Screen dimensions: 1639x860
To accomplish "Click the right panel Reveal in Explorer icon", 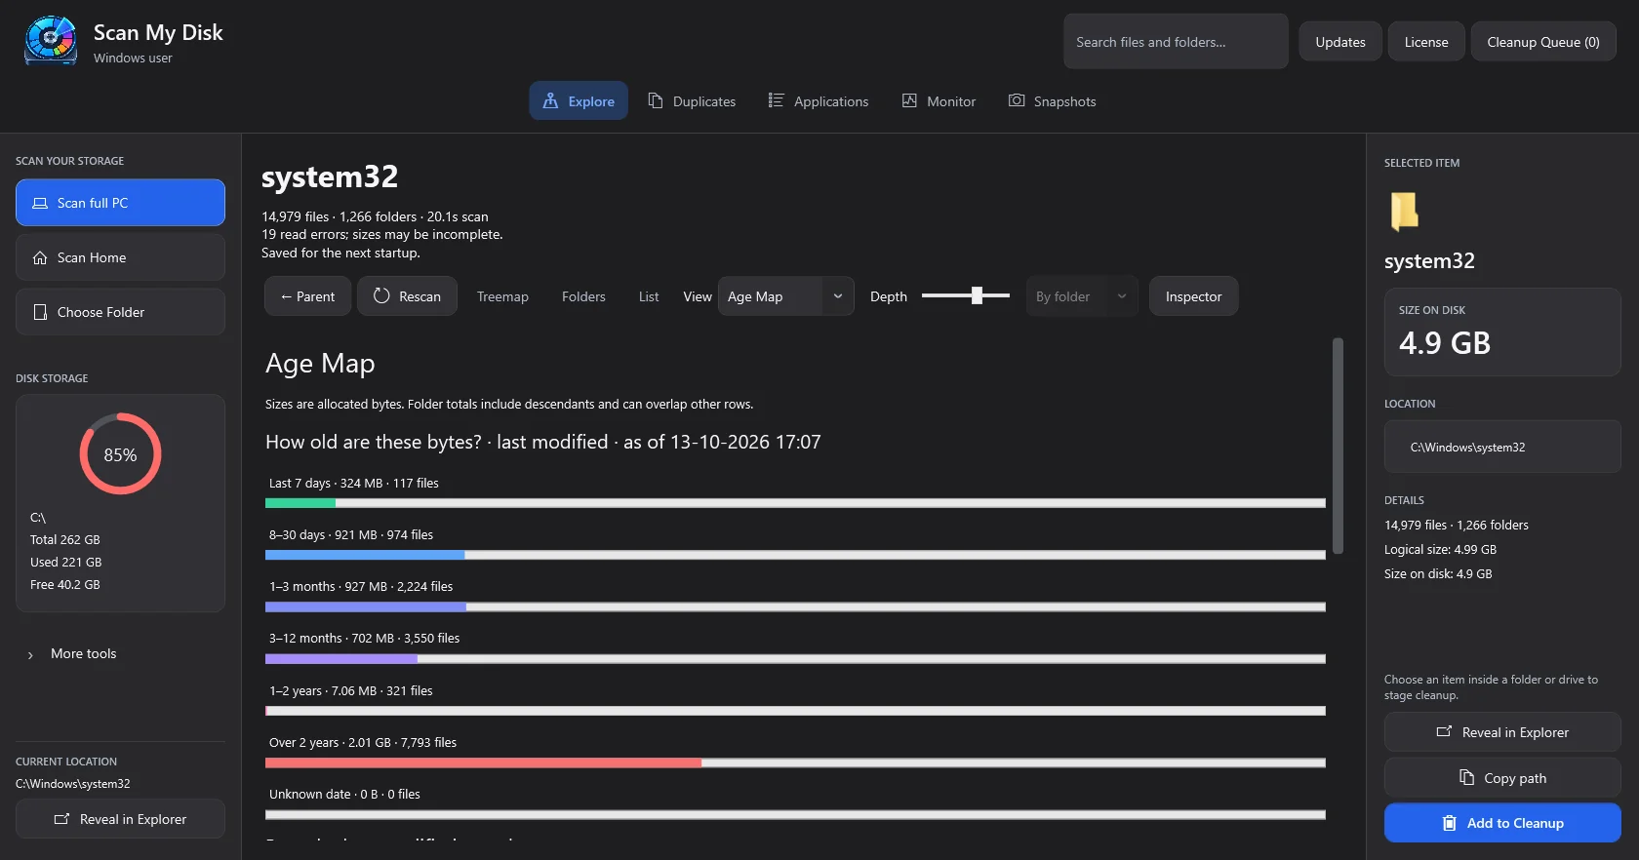I will point(1444,731).
